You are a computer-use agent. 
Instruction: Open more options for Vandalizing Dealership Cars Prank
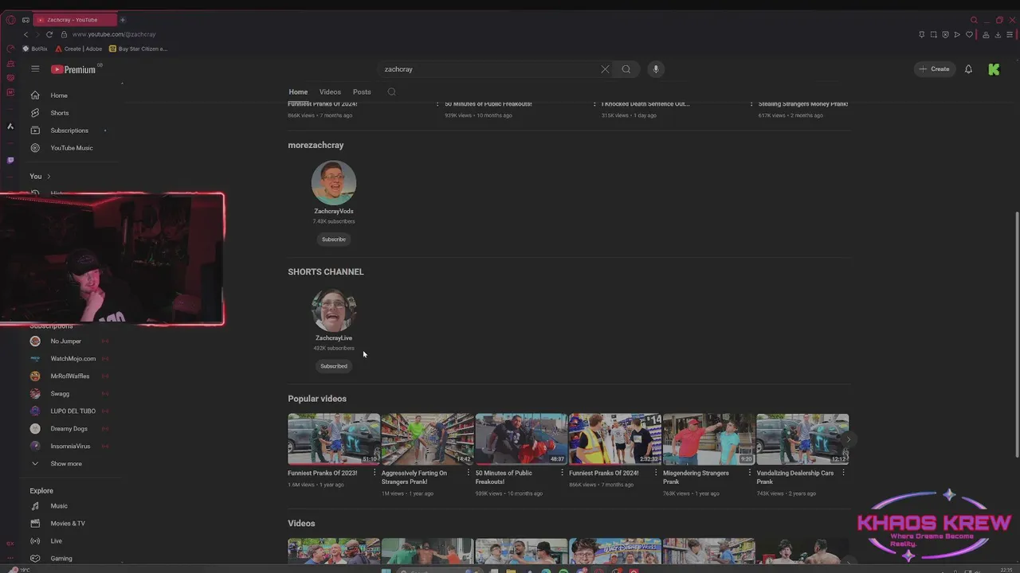pyautogui.click(x=843, y=473)
